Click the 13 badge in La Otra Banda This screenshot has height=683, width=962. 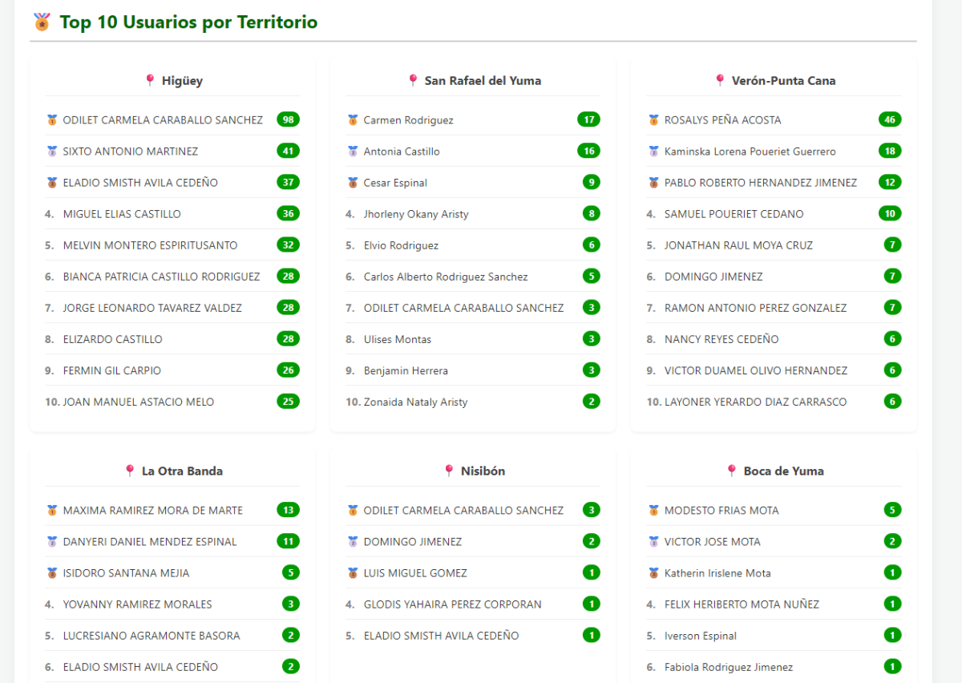(288, 510)
